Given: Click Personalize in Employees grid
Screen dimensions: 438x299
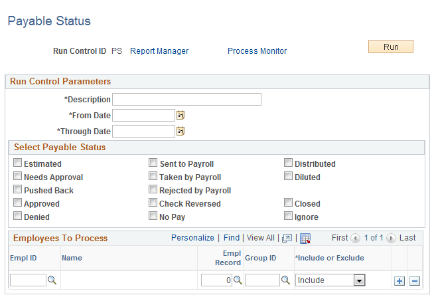Looking at the screenshot, I should [x=192, y=237].
